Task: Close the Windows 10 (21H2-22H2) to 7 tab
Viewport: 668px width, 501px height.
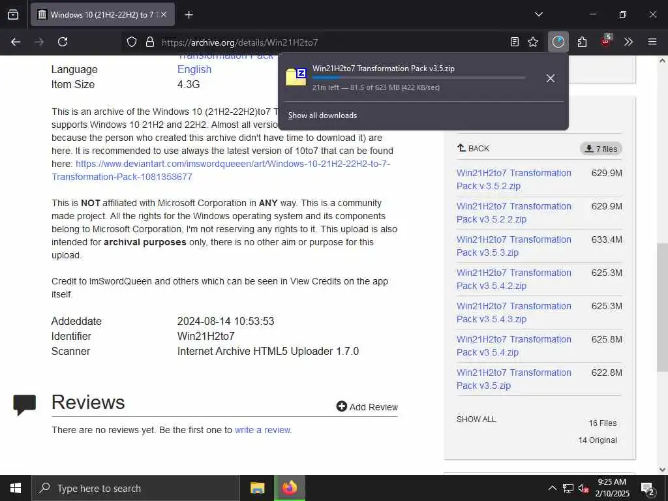Action: point(164,14)
